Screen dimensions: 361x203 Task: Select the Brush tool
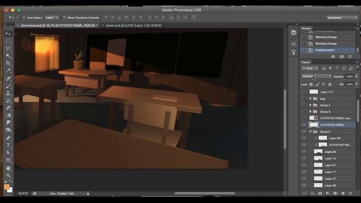coord(8,86)
